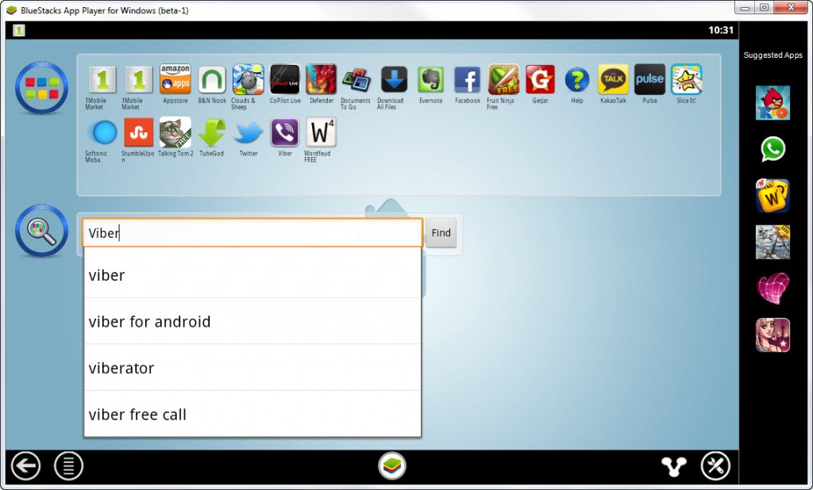813x490 pixels.
Task: Click the share icon in bottom bar
Action: [x=674, y=466]
